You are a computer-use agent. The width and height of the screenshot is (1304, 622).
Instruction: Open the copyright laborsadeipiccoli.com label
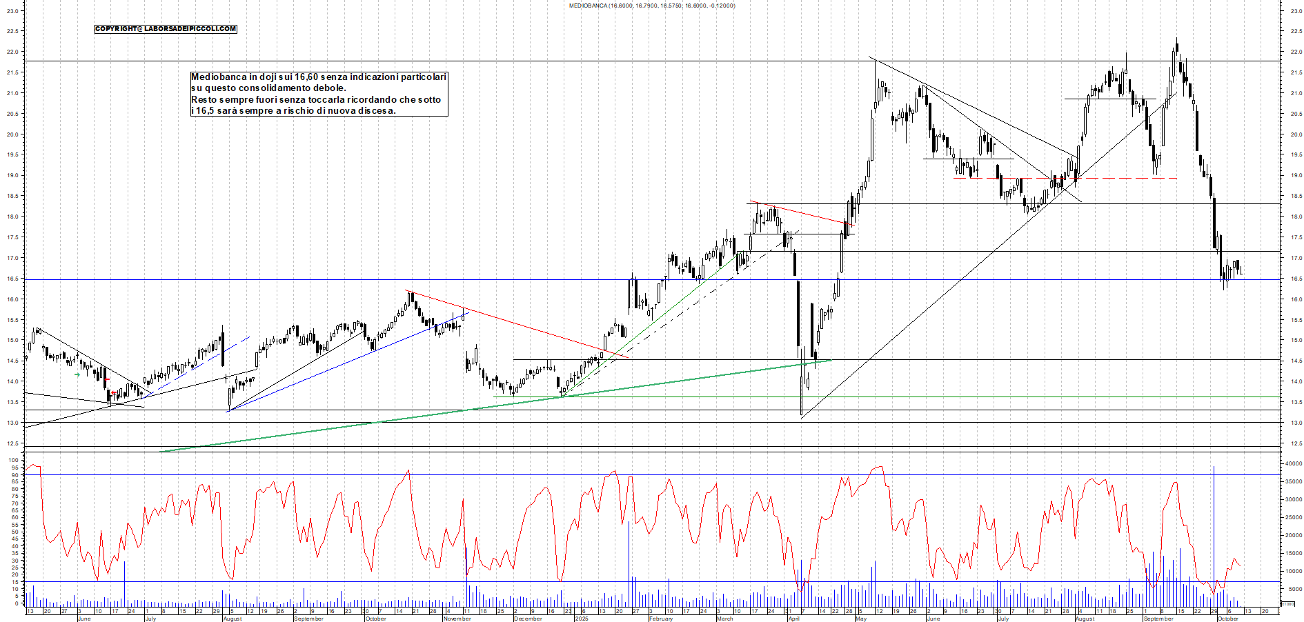pyautogui.click(x=166, y=29)
